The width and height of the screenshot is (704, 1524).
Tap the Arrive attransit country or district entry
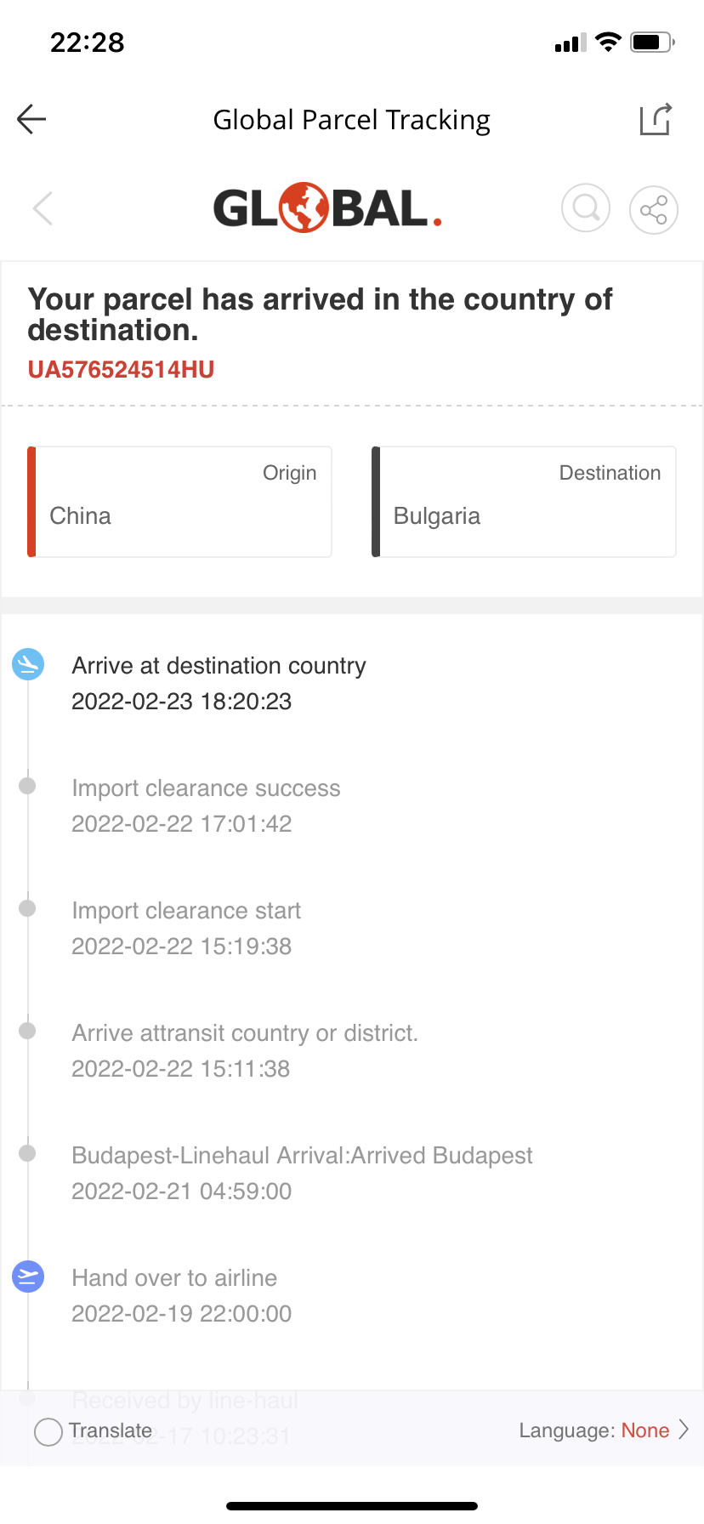coord(244,1050)
